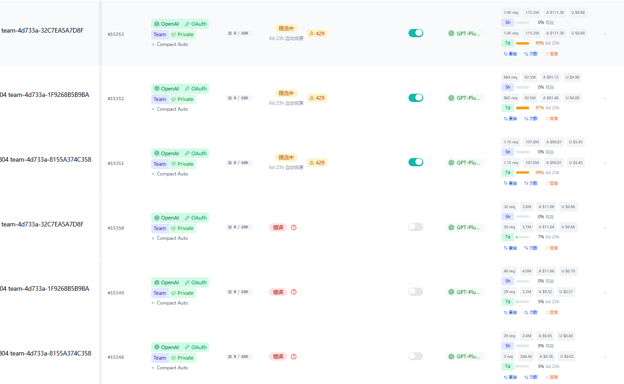This screenshot has width=624, height=384.
Task: Click the 7d usage progress bar for #15353
Action: 522,43
